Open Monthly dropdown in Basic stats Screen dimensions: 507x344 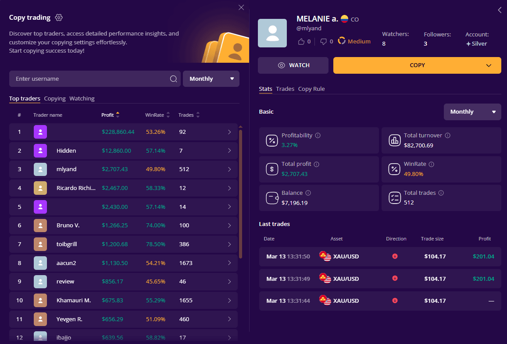point(472,112)
